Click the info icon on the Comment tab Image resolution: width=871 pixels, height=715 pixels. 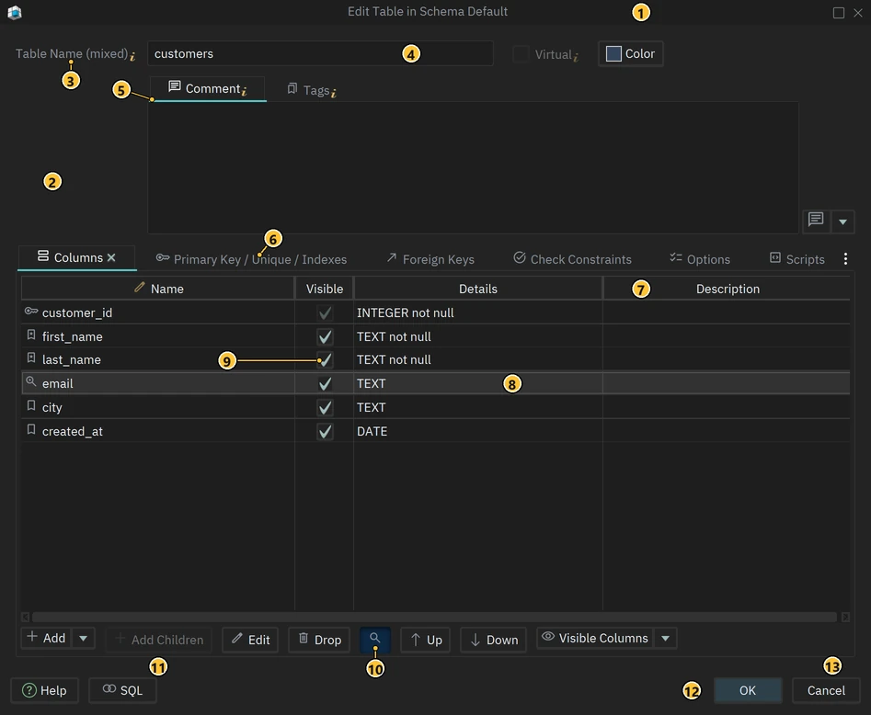pyautogui.click(x=245, y=91)
